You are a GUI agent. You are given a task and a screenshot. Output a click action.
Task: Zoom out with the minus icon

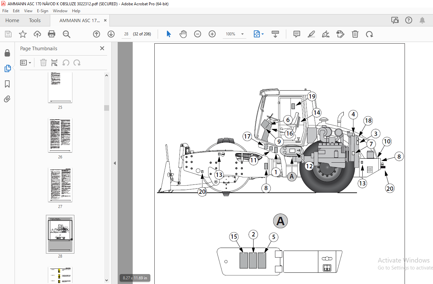click(198, 34)
